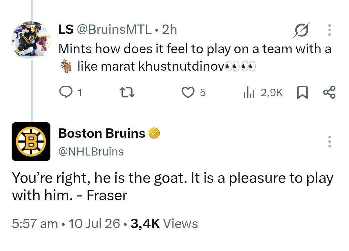The height and width of the screenshot is (251, 349).
Task: Open LS profile avatar
Action: 31,40
